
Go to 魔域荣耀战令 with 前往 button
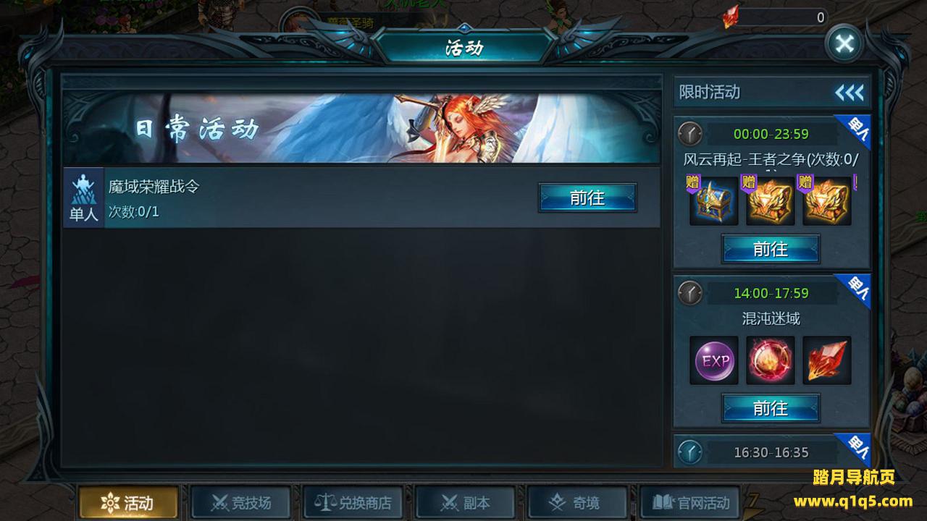[x=587, y=198]
